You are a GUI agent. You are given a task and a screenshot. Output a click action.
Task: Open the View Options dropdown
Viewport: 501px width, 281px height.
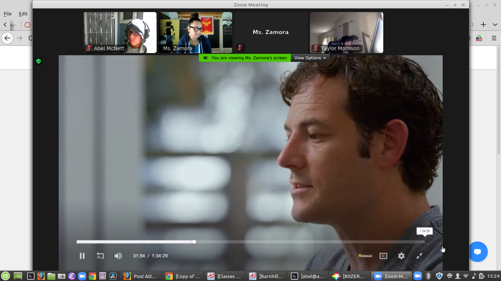pos(310,58)
